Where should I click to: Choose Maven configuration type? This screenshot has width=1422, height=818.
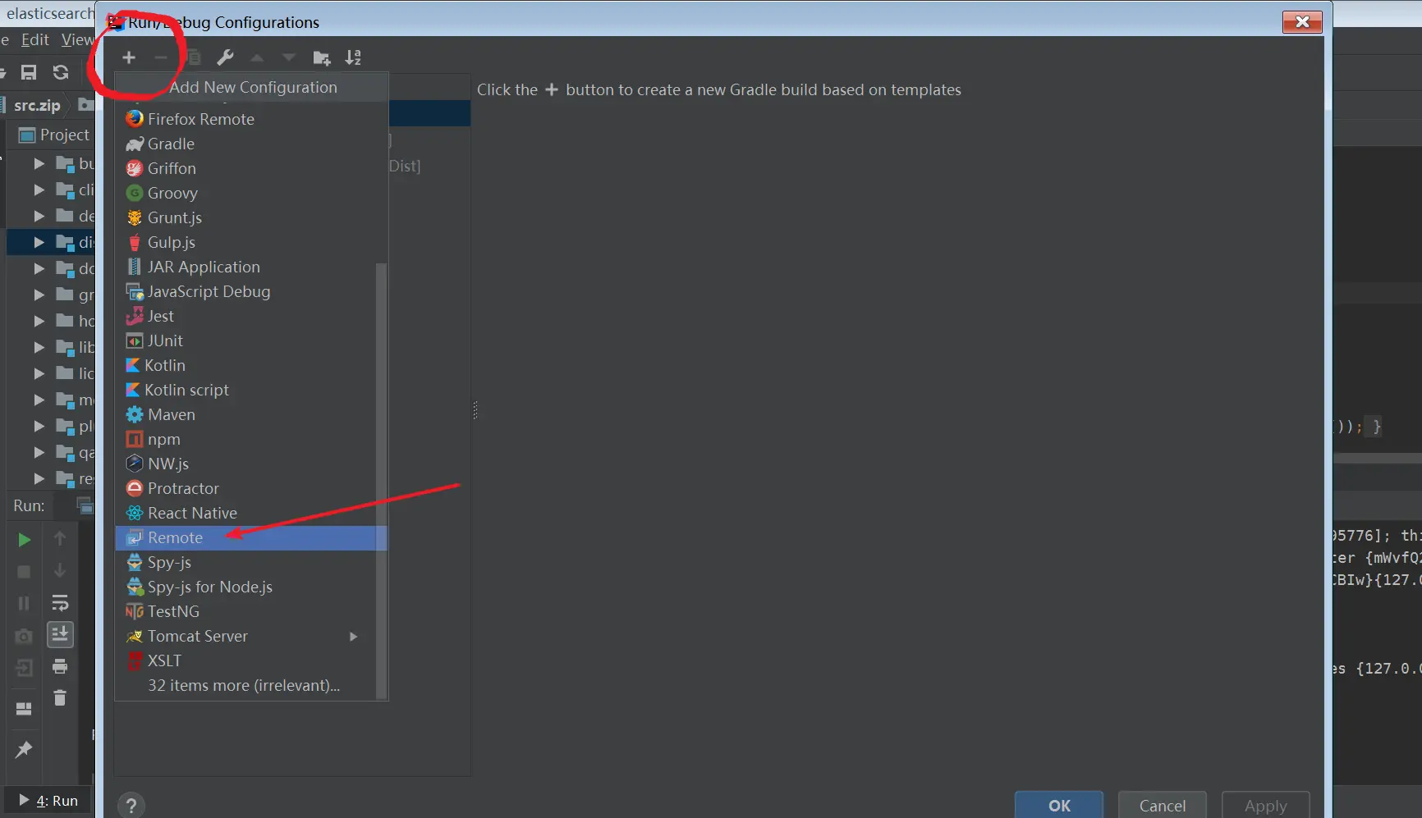(x=245, y=414)
